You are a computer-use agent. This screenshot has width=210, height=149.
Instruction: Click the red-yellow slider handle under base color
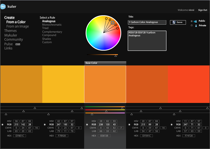pyautogui.click(x=106, y=111)
